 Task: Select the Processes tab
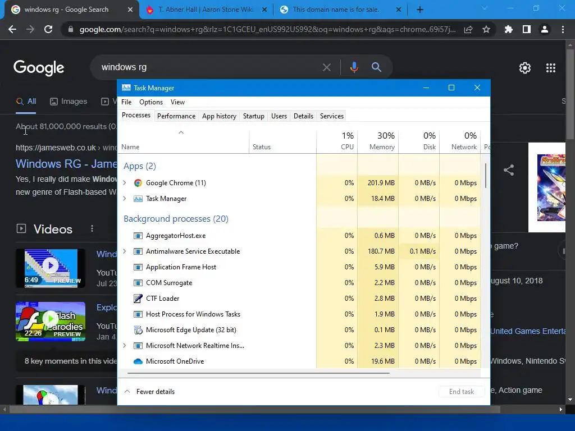[136, 115]
